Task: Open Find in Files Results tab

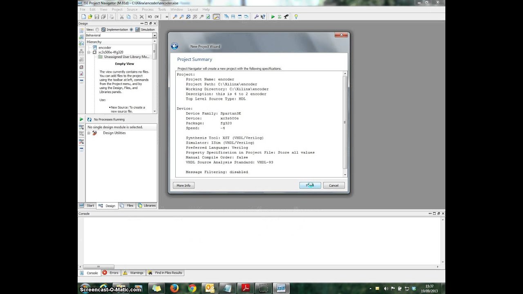Action: [x=165, y=273]
